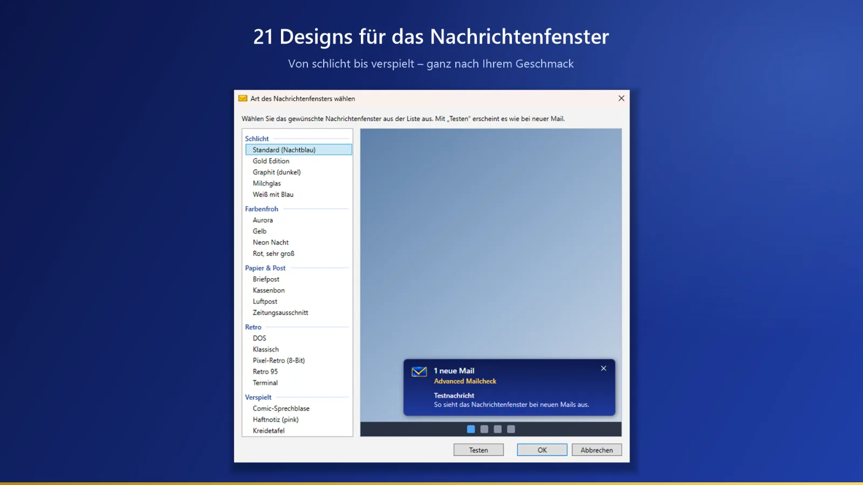Image resolution: width=863 pixels, height=485 pixels.
Task: Choose the Retro 95 design
Action: 298,372
